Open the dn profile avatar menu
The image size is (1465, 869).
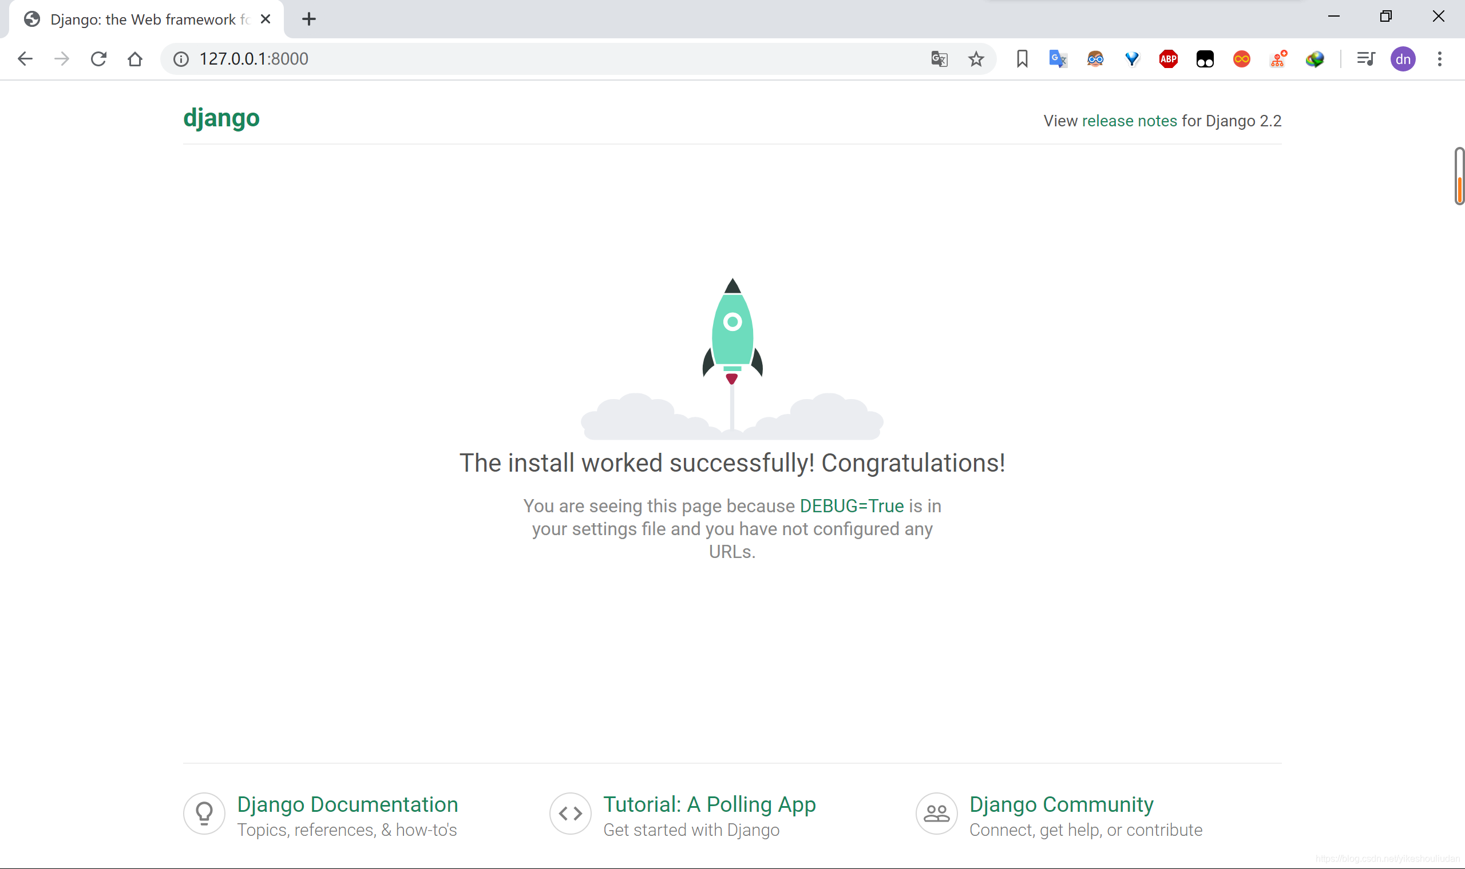pos(1403,59)
